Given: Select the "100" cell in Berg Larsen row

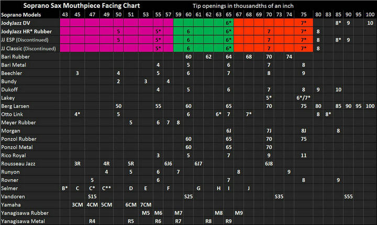Looking at the screenshot, I should (x=370, y=106).
